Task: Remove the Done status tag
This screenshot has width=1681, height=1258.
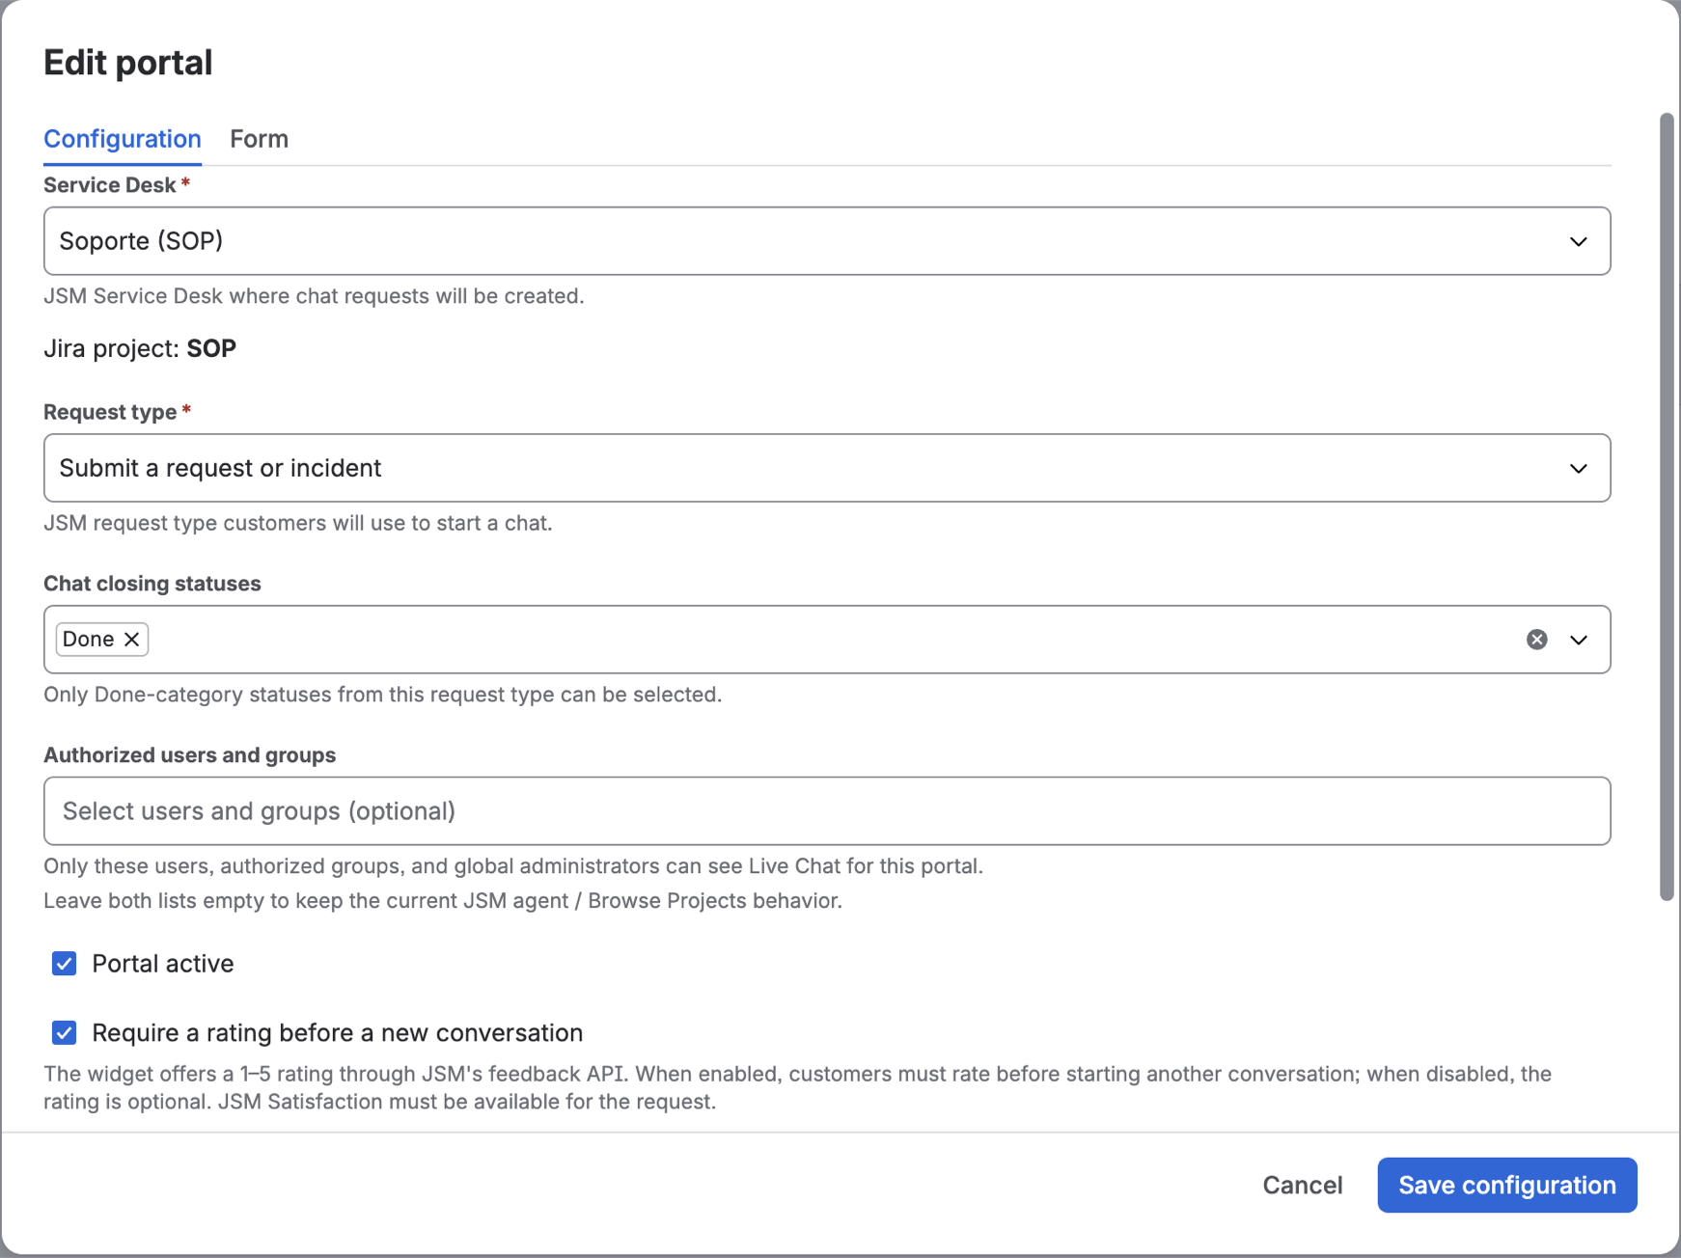Action: click(132, 640)
